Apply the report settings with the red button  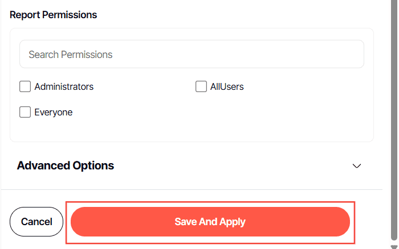pos(210,222)
